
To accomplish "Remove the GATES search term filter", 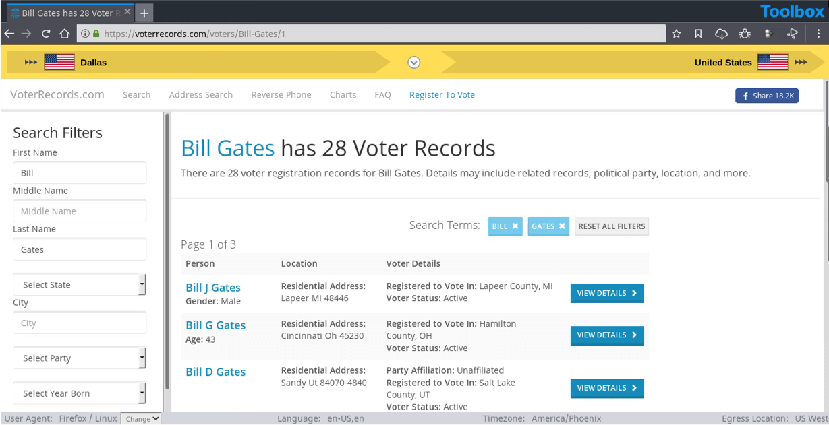I will pyautogui.click(x=561, y=226).
